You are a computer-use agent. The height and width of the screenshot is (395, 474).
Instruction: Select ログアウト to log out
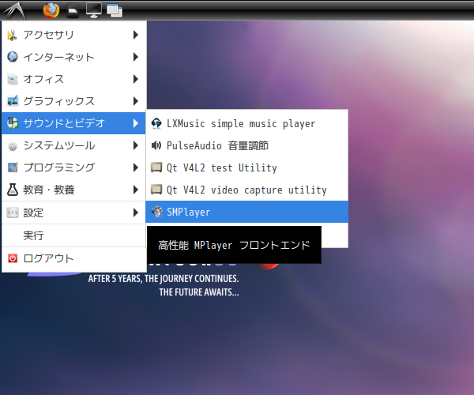point(74,258)
